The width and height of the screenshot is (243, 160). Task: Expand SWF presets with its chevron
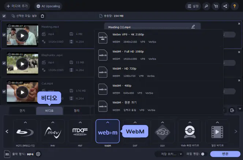135,122
